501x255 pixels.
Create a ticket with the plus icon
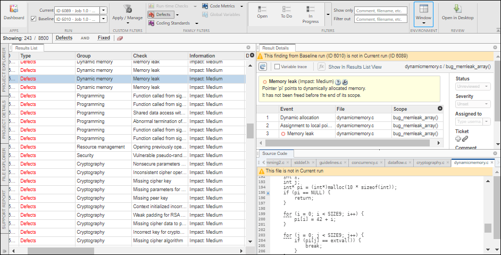point(458,138)
